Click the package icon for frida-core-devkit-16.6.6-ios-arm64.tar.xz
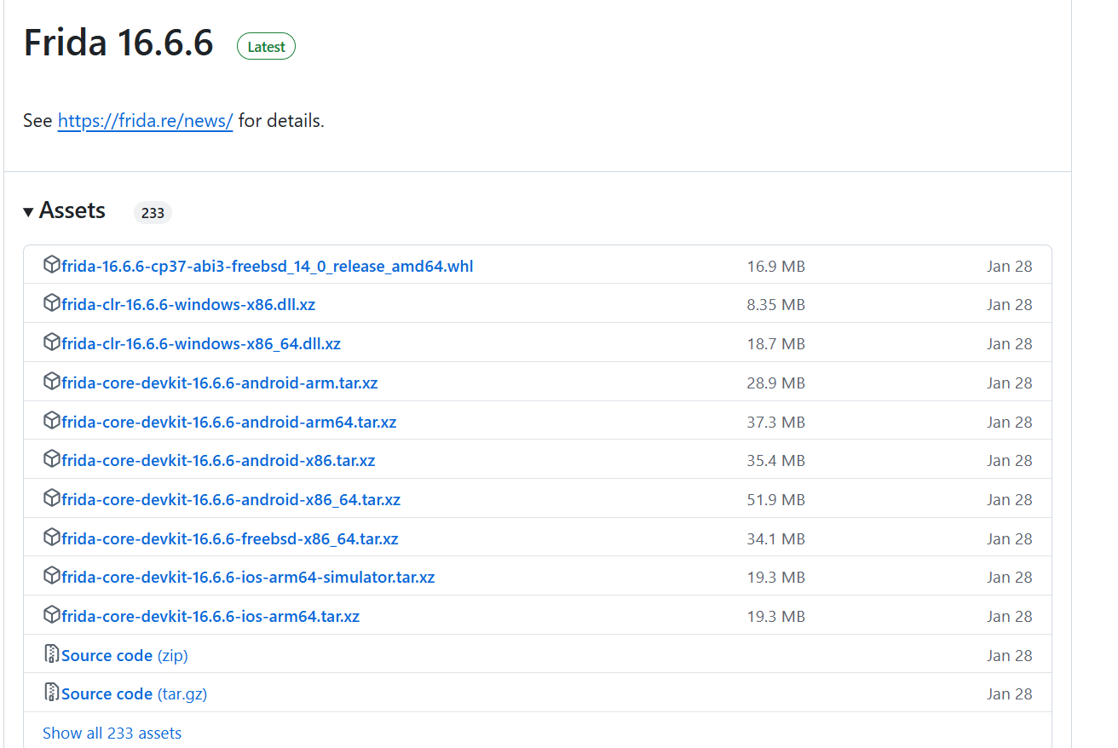 [52, 615]
